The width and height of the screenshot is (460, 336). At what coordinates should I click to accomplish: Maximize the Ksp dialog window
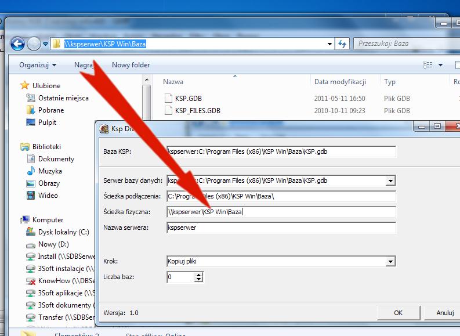click(437, 127)
